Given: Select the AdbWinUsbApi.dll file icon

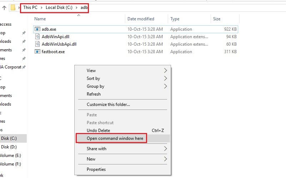Looking at the screenshot, I should click(x=37, y=44).
